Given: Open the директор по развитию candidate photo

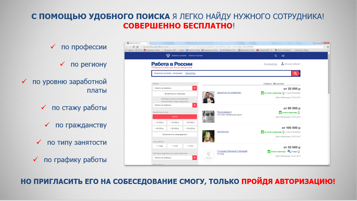Looking at the screenshot, I should coord(208,97).
